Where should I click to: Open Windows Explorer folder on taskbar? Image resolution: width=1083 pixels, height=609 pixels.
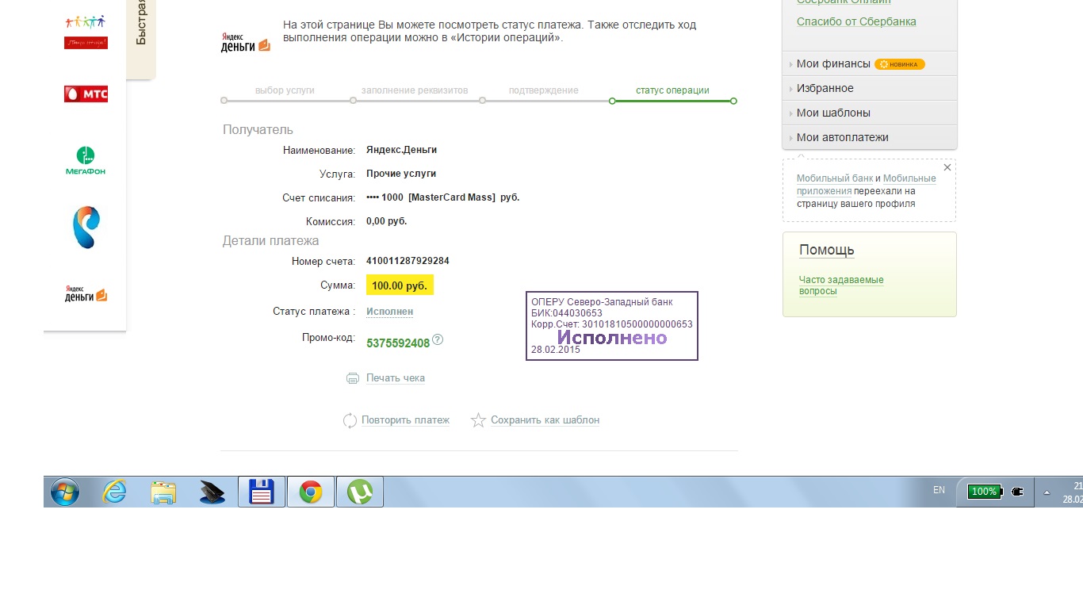click(163, 492)
